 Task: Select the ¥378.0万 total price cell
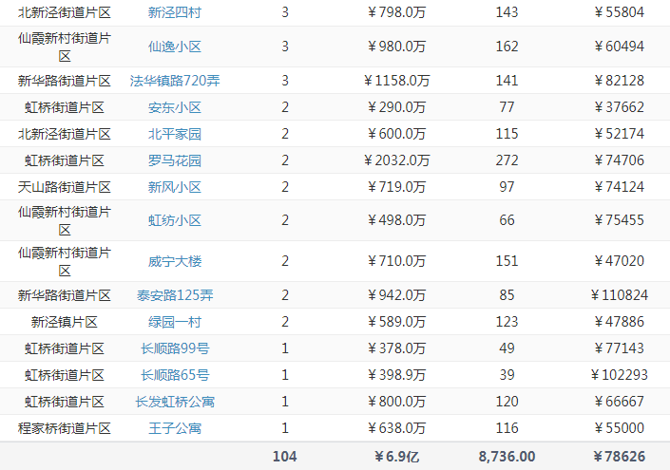coord(396,348)
